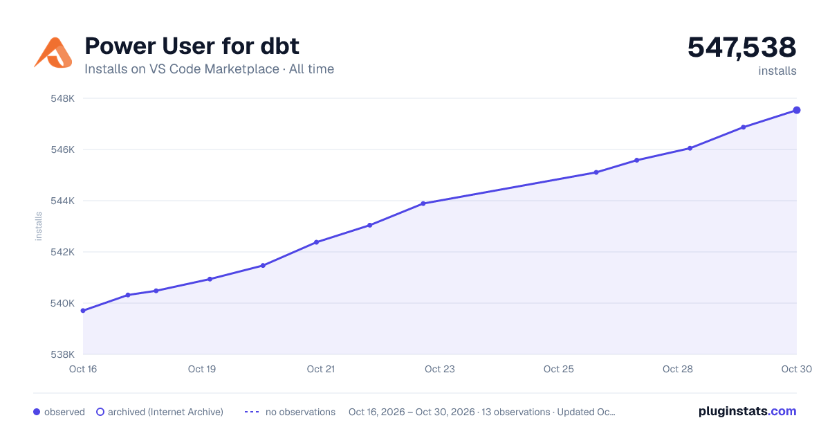Click the Oct 21 x-axis label
830x436 pixels.
click(x=321, y=369)
